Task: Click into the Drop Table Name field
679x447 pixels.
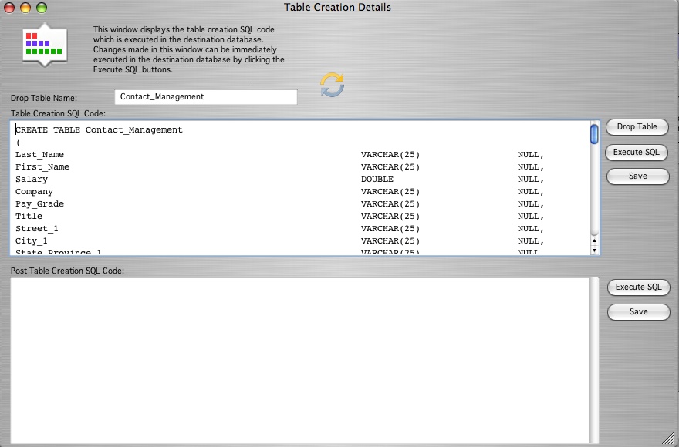Action: (x=205, y=97)
